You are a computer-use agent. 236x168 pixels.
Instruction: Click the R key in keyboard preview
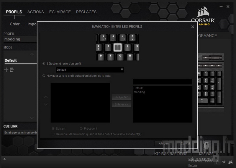point(108,47)
